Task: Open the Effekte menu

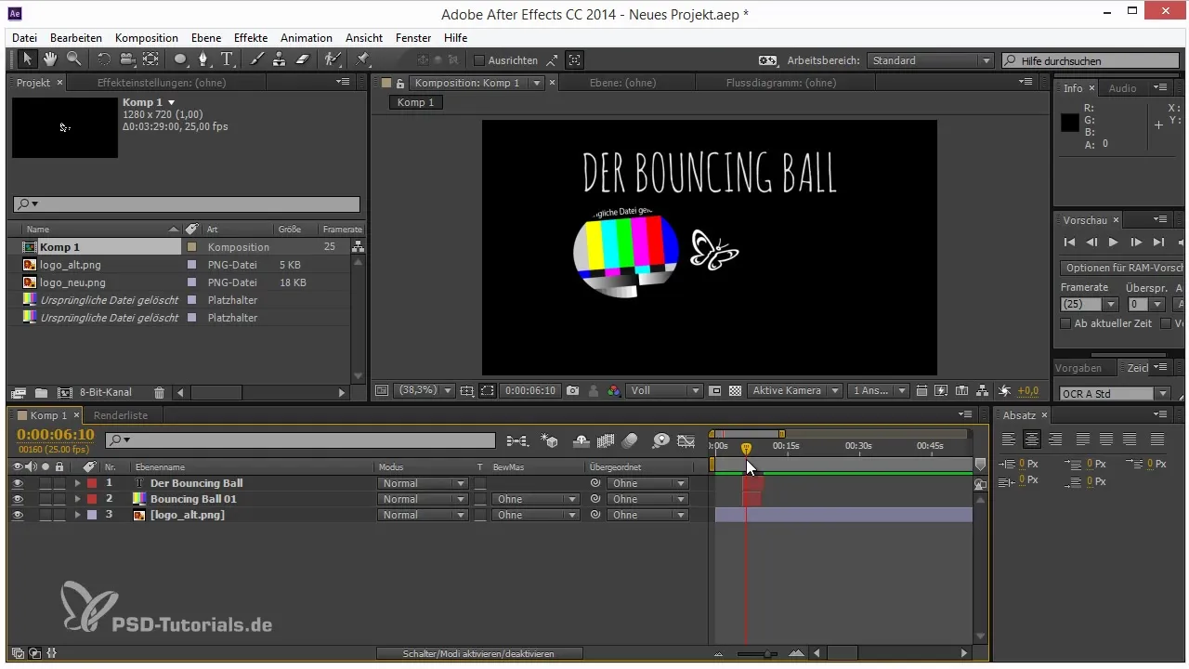Action: (x=251, y=38)
